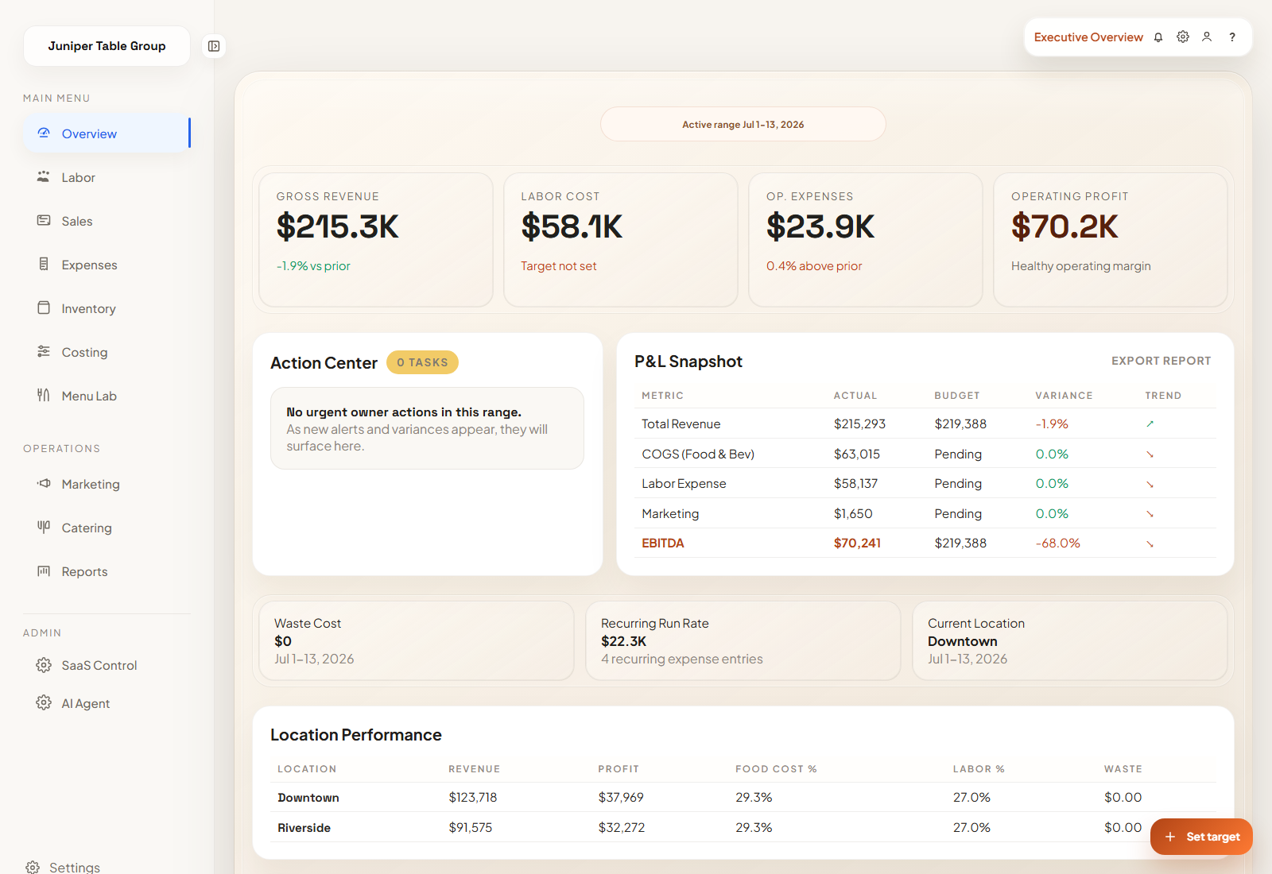The width and height of the screenshot is (1272, 874).
Task: Click the Set target button
Action: [x=1201, y=837]
